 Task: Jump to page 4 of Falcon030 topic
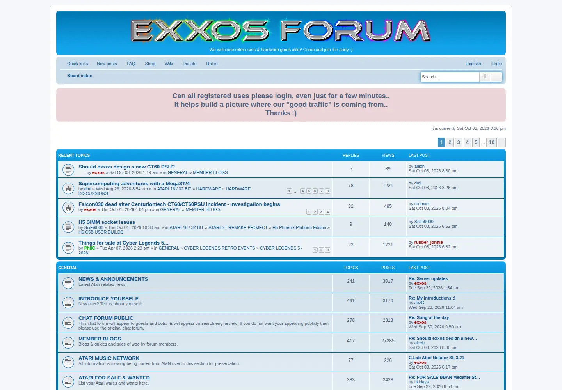pyautogui.click(x=327, y=212)
